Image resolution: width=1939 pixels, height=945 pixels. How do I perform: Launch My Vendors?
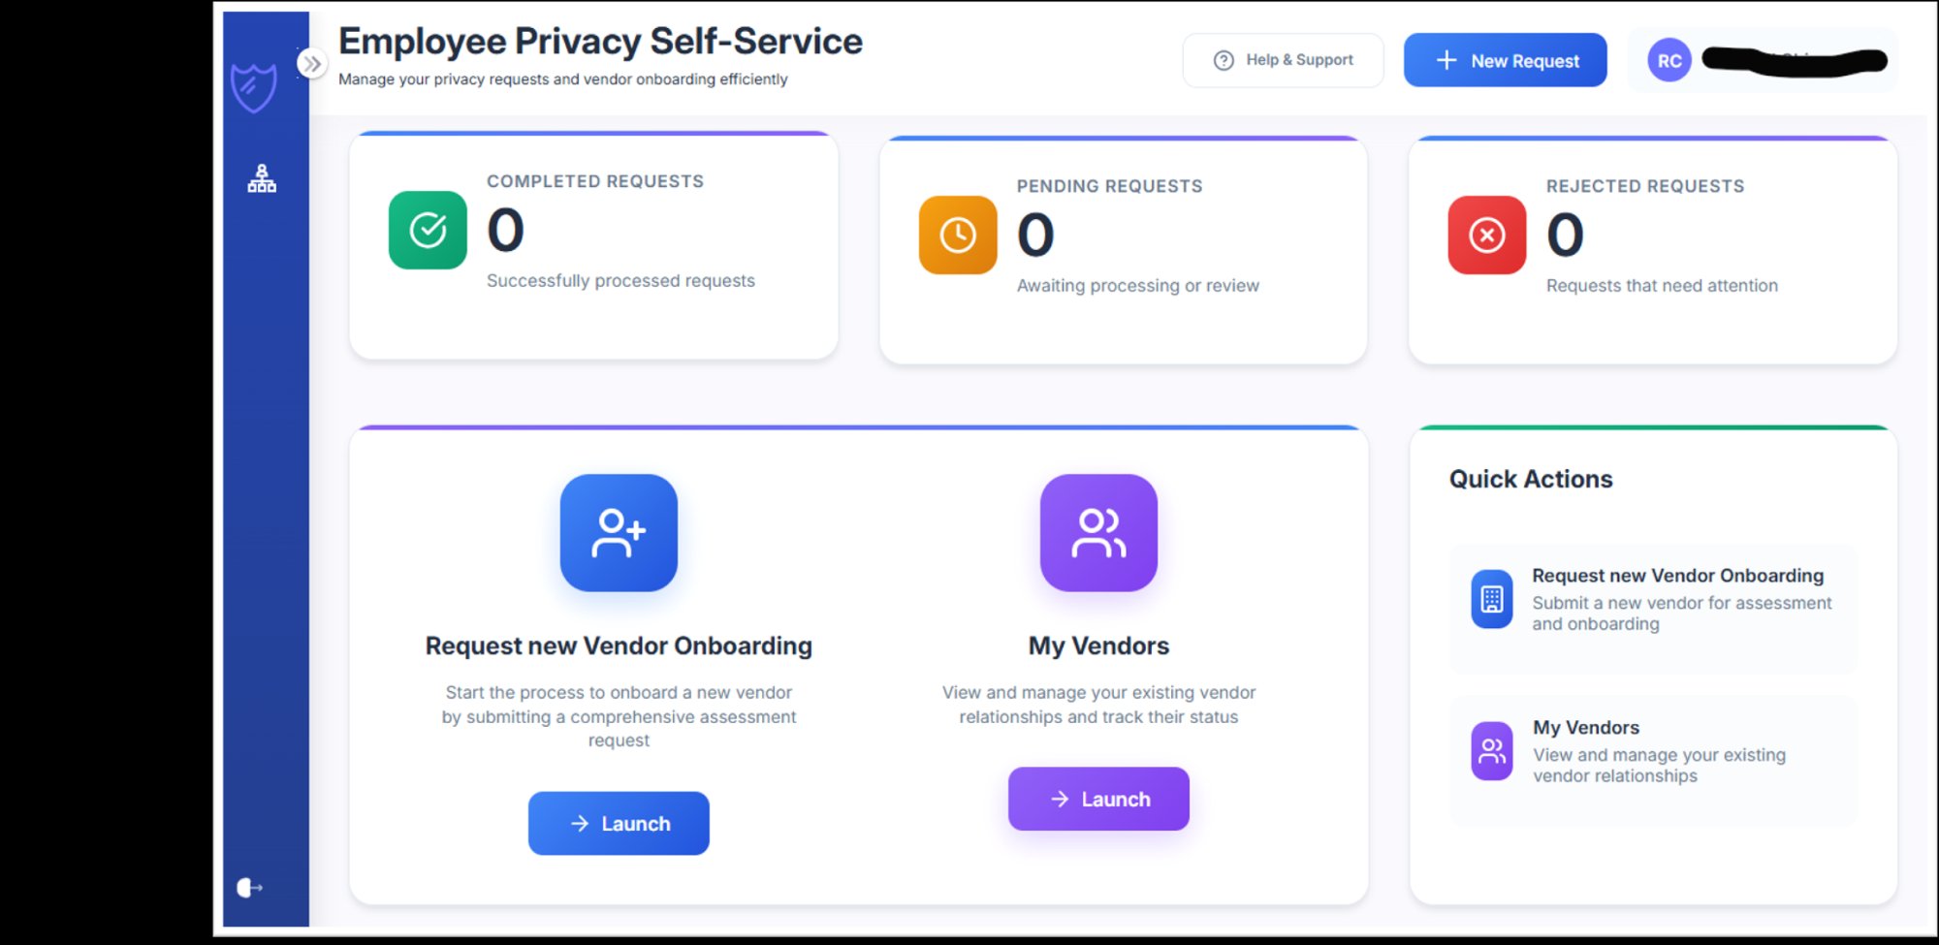(x=1097, y=799)
